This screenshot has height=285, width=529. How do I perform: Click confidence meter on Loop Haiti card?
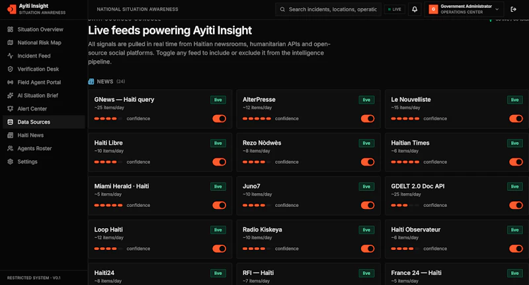coord(108,249)
